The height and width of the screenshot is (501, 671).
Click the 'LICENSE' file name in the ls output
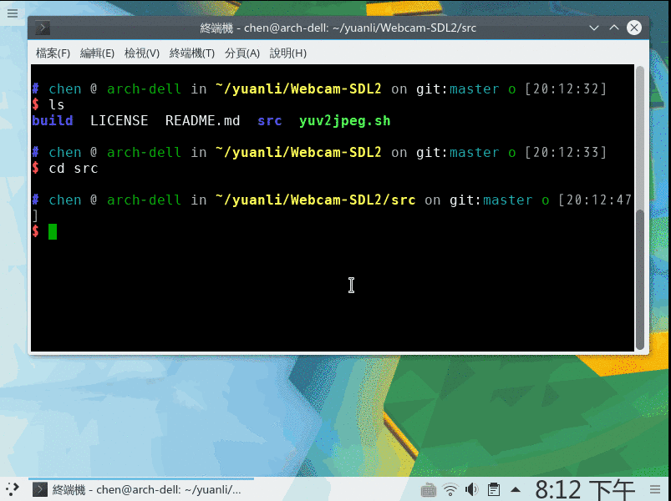[119, 121]
